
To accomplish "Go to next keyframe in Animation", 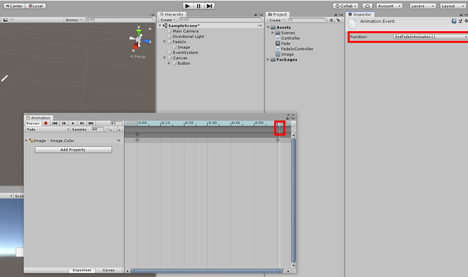I will point(82,123).
